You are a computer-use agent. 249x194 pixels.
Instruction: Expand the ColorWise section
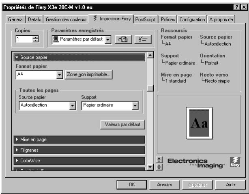click(79, 161)
